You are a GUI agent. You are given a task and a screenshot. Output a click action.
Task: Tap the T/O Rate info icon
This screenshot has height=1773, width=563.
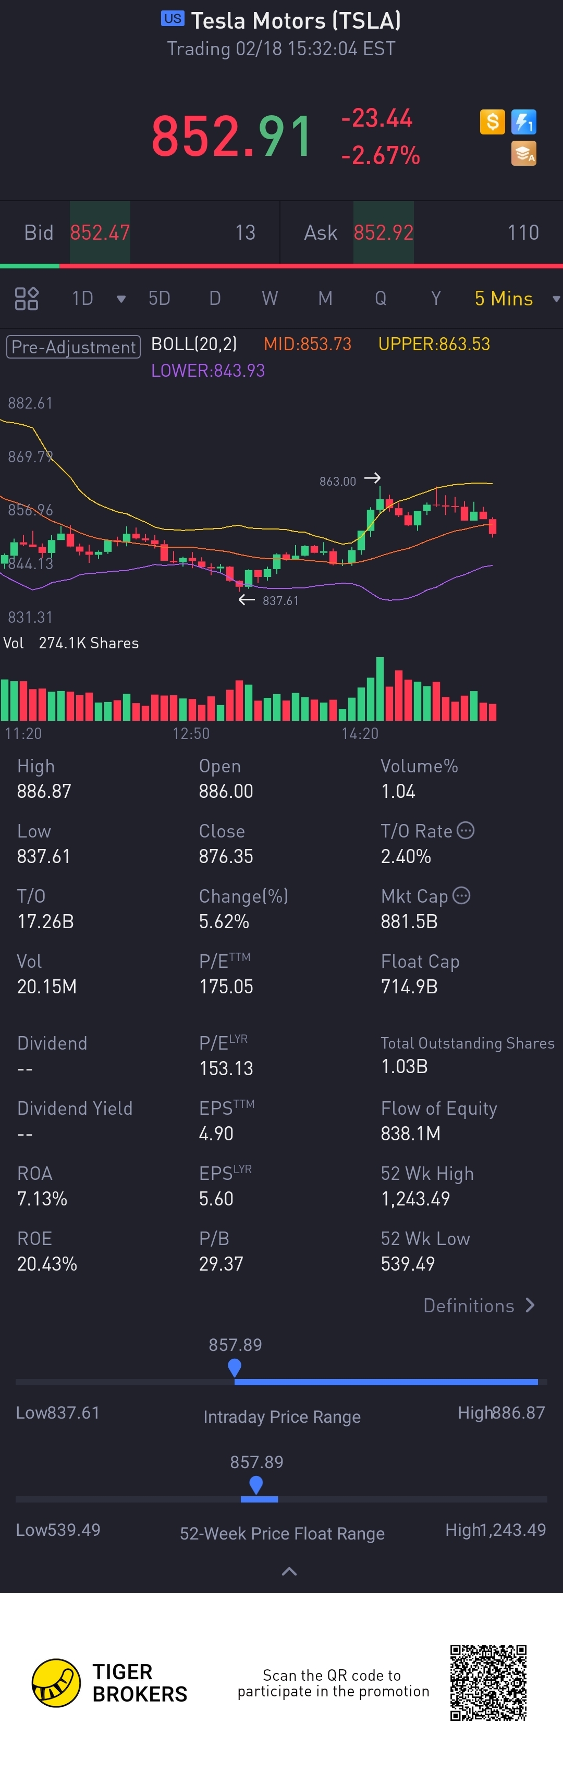click(x=466, y=830)
